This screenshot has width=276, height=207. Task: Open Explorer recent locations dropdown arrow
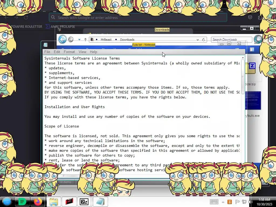pyautogui.click(x=80, y=40)
